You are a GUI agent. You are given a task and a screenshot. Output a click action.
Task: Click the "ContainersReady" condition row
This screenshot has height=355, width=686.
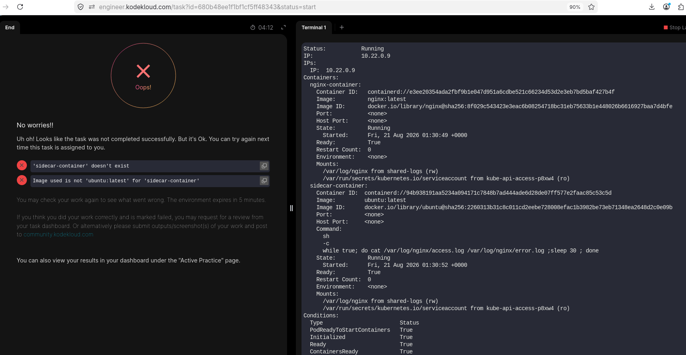361,352
